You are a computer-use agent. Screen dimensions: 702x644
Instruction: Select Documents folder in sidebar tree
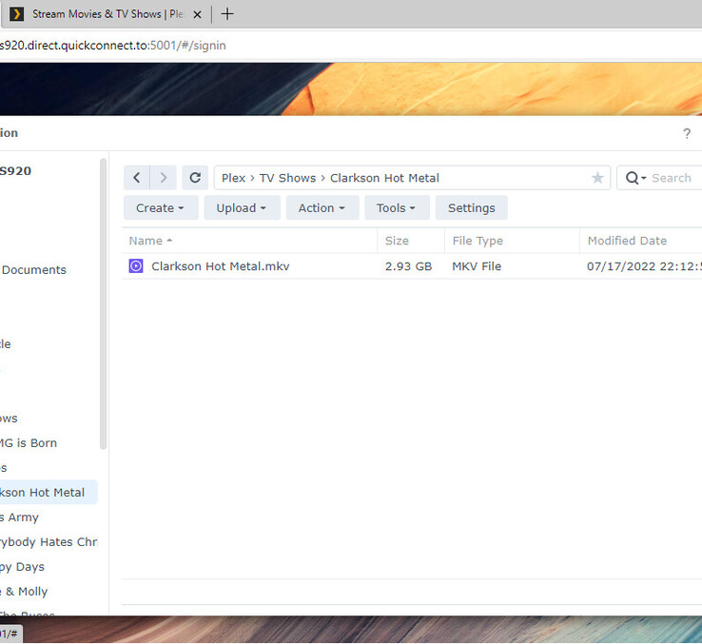click(34, 270)
